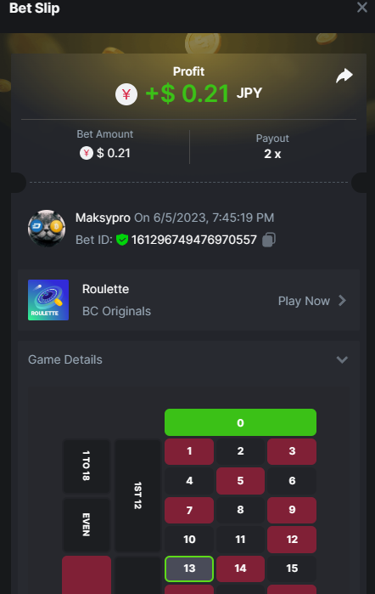Click the green verified shield icon
Screen dimensions: 375x594
pyautogui.click(x=122, y=240)
